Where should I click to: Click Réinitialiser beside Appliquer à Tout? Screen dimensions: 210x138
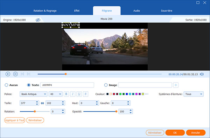pos(35,120)
